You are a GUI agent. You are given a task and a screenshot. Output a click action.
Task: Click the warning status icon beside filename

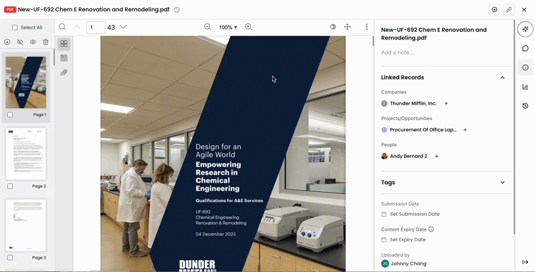click(177, 9)
